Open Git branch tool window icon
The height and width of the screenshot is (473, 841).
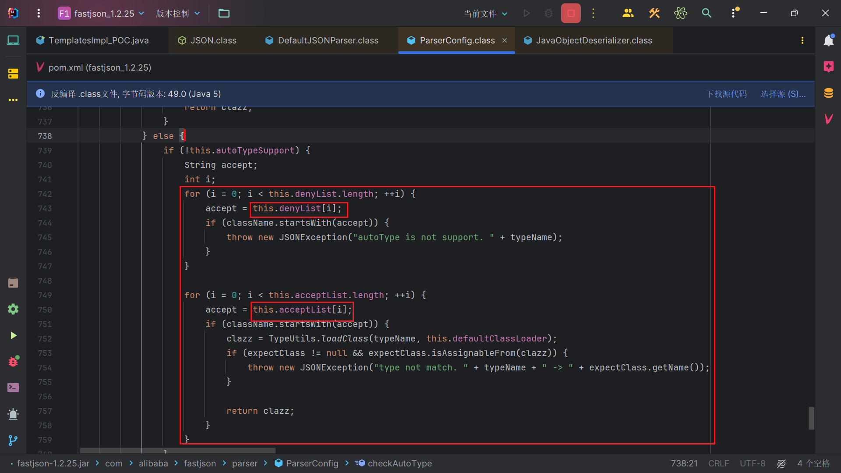click(13, 440)
